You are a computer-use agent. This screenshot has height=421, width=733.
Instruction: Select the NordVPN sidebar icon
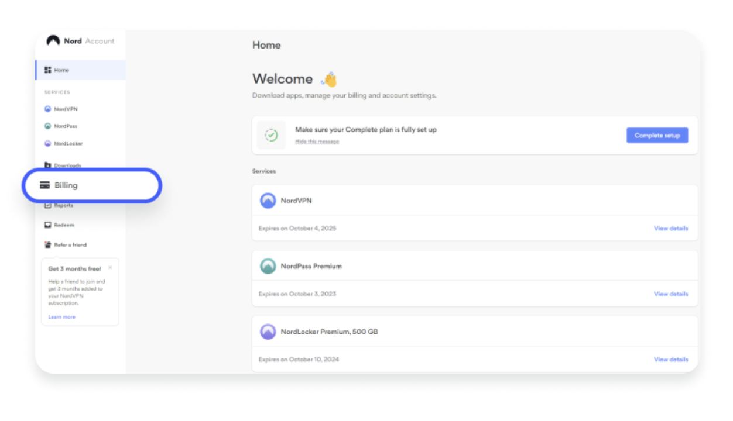[48, 109]
